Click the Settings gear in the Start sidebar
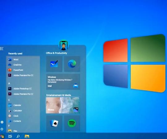Screen dimensions: 167x139 click(x=2, y=122)
